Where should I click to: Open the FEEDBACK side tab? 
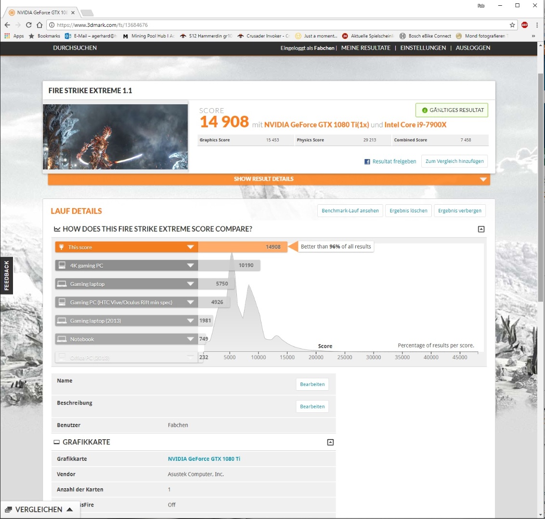pos(7,275)
